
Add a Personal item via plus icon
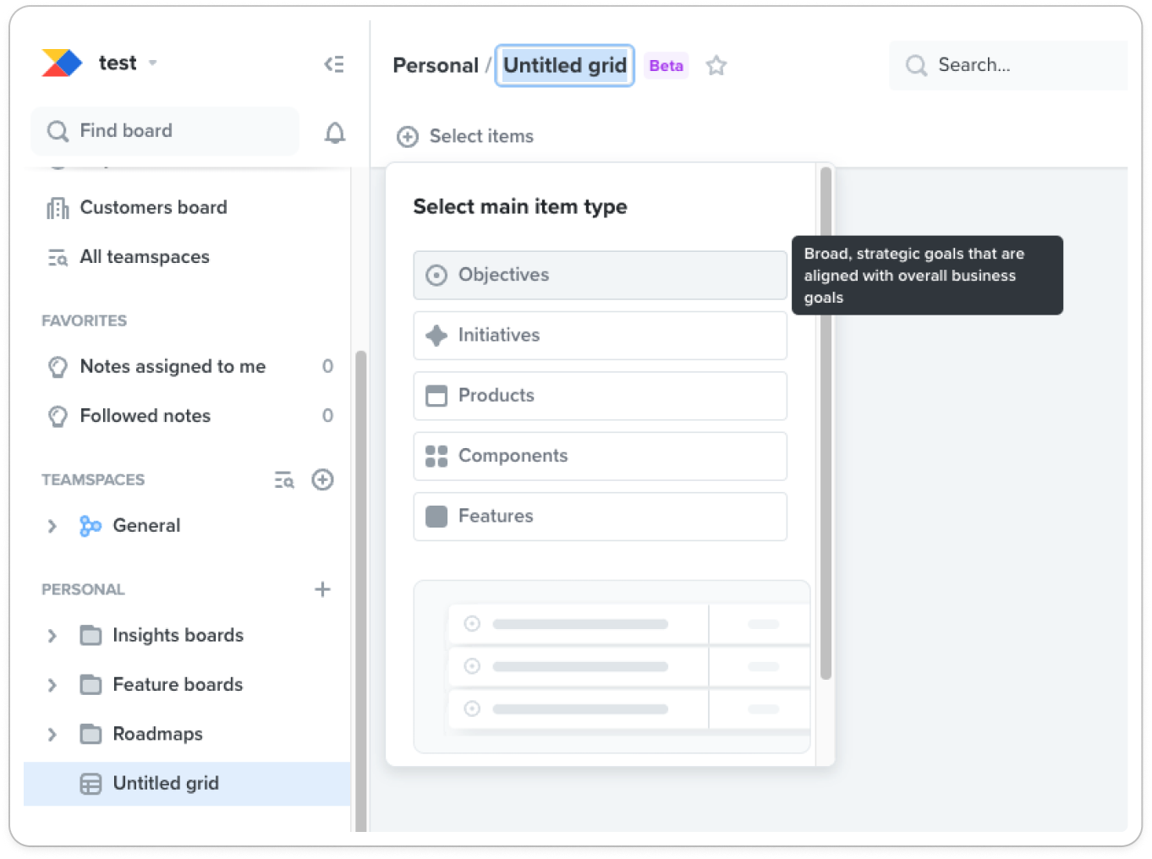coord(322,589)
